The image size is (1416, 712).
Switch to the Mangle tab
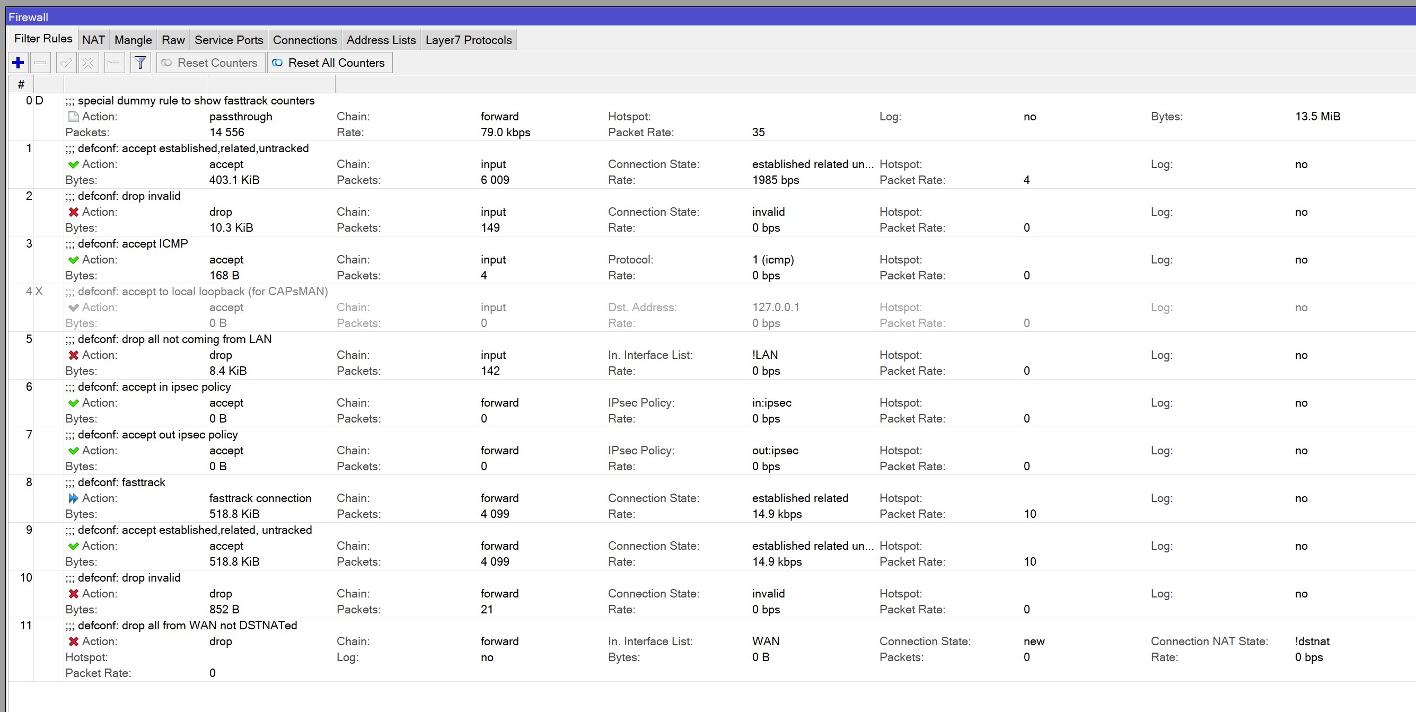133,40
